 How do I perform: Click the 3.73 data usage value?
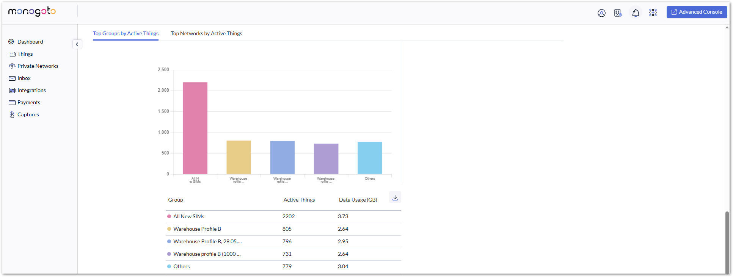343,216
